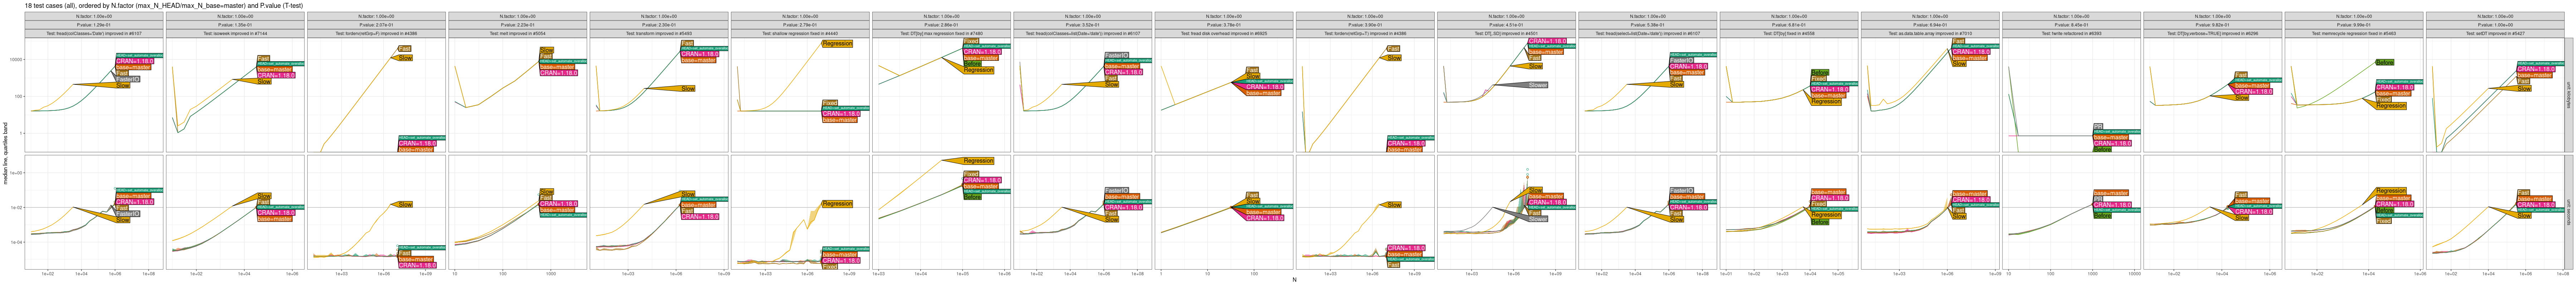Click the 'hwrite refactored in #6393' header strip

(x=2071, y=33)
